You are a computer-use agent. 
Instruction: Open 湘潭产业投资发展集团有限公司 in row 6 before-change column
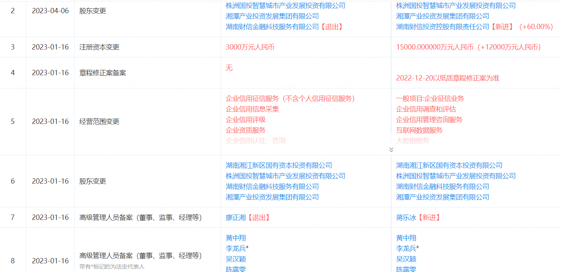tap(272, 197)
